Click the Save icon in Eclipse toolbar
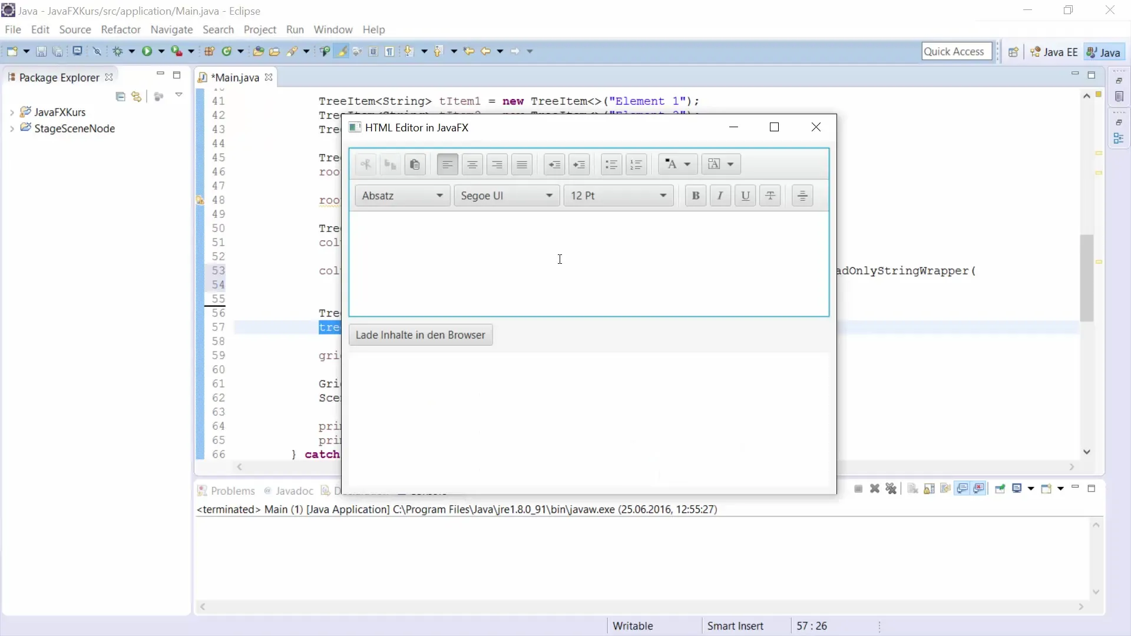 click(41, 51)
